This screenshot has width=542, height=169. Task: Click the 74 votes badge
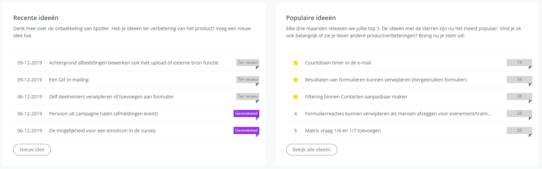(x=519, y=62)
